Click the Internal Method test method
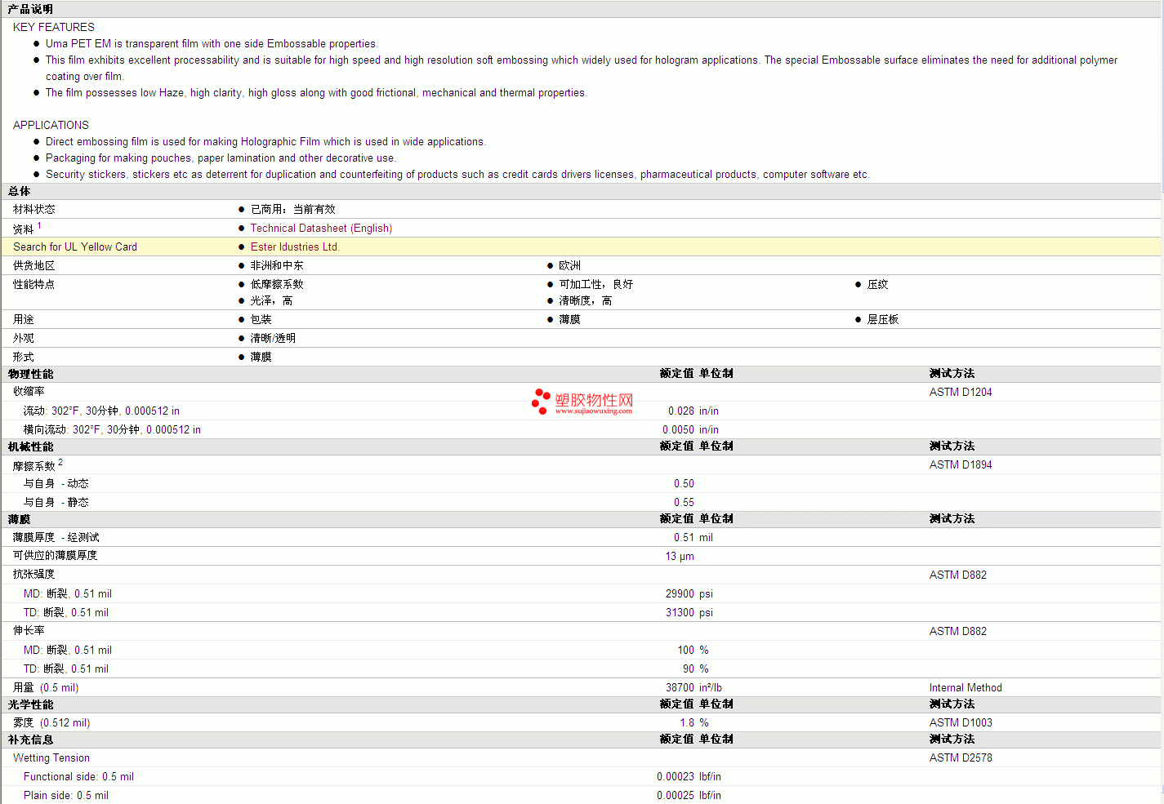The width and height of the screenshot is (1164, 804). click(x=966, y=688)
